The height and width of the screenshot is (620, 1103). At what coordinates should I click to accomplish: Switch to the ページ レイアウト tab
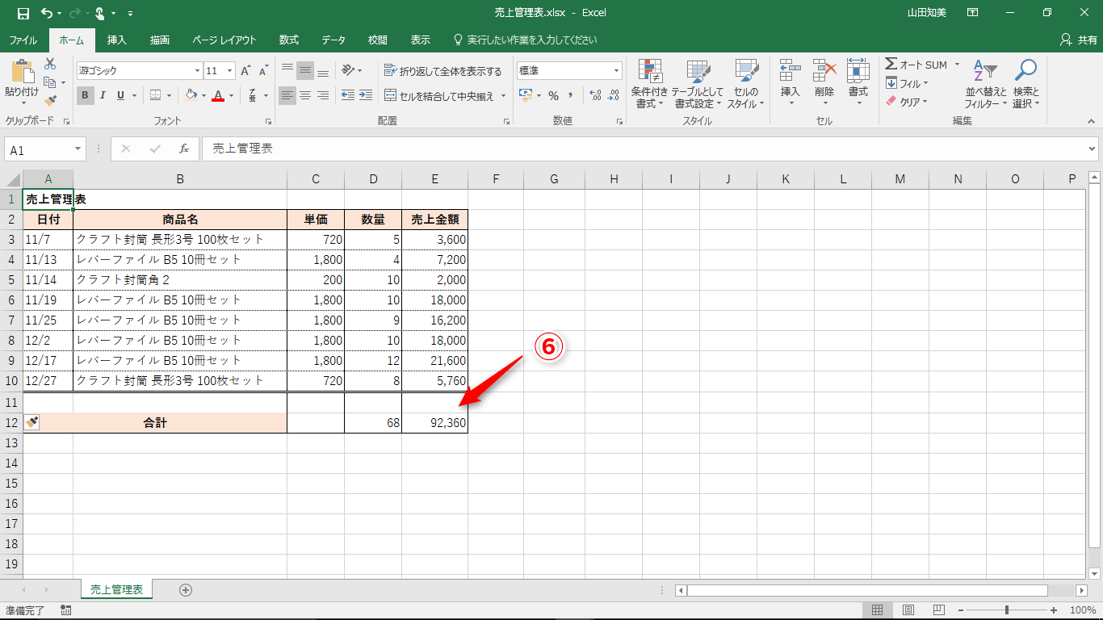click(224, 40)
